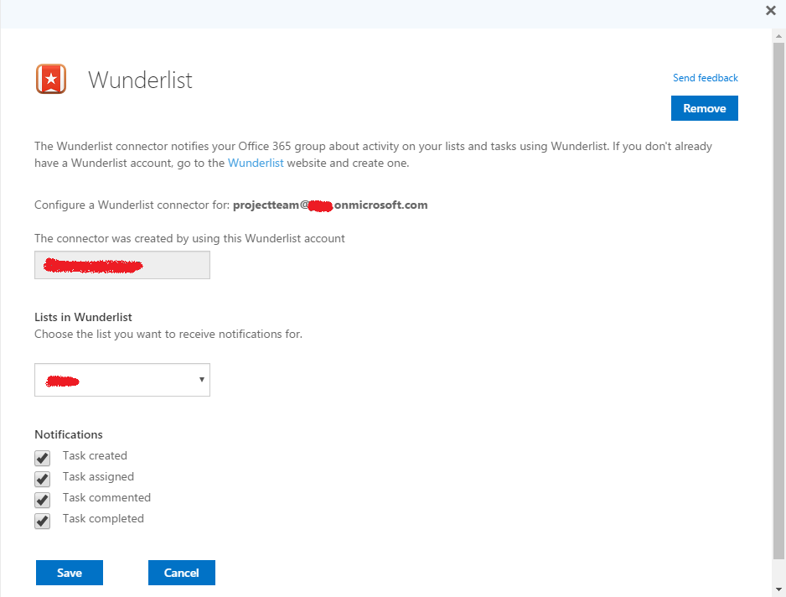Save the connector configuration

click(x=70, y=573)
